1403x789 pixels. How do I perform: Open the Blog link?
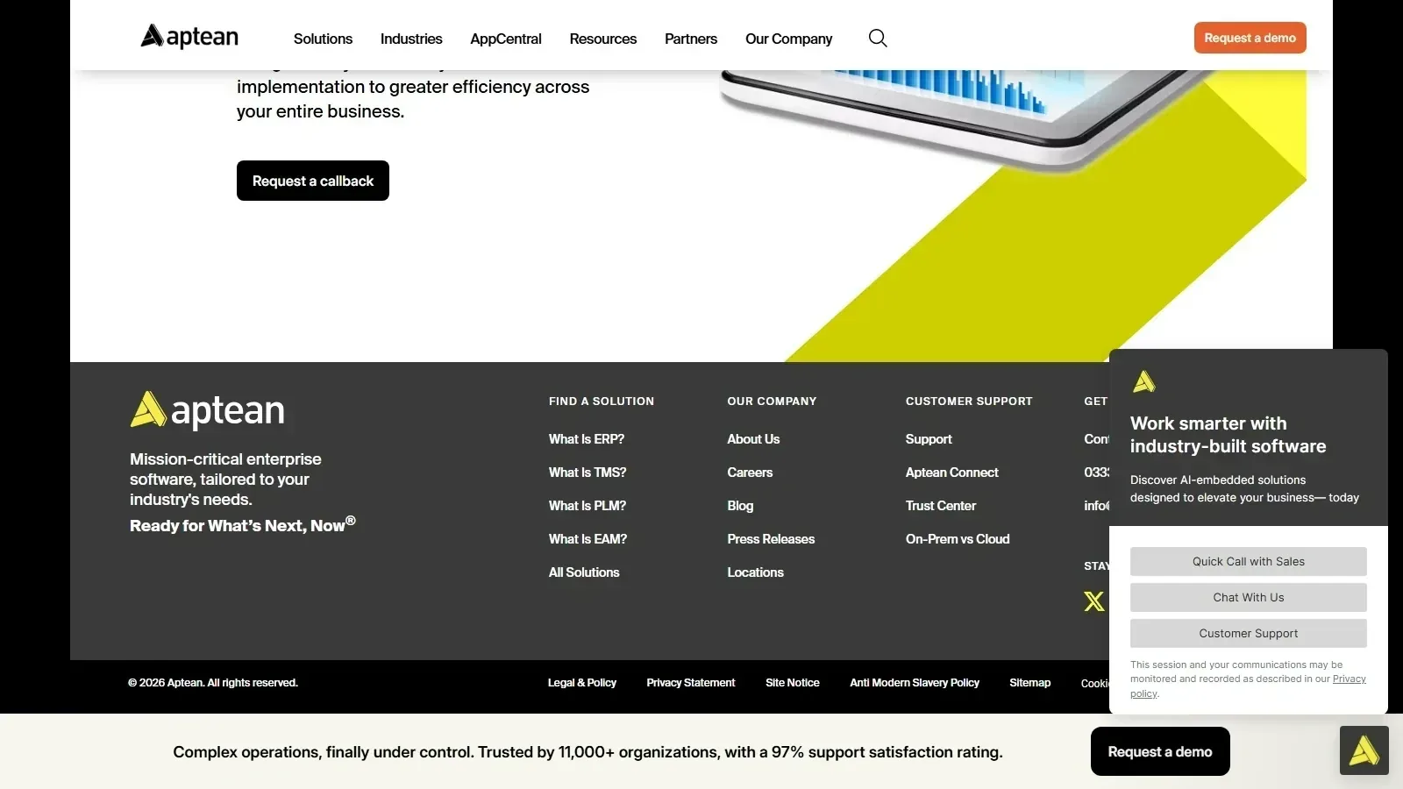tap(740, 506)
